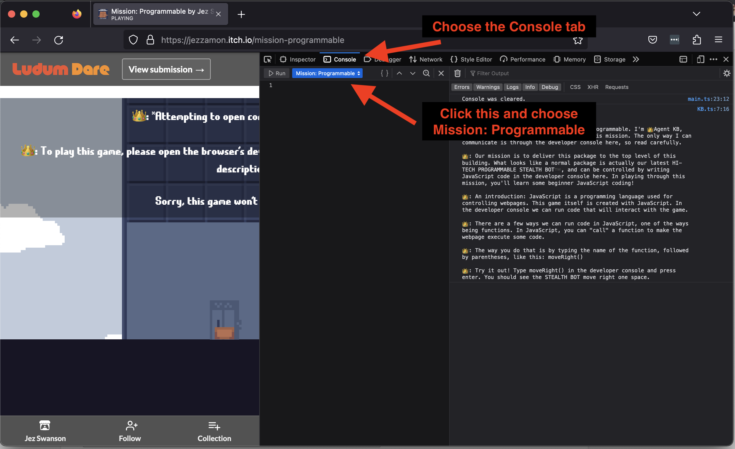Open the main.ts:23:12 source link
735x449 pixels.
click(x=708, y=99)
